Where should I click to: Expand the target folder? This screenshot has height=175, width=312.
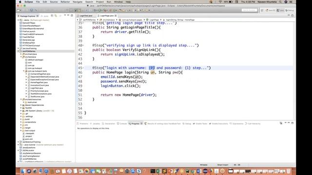(21, 128)
